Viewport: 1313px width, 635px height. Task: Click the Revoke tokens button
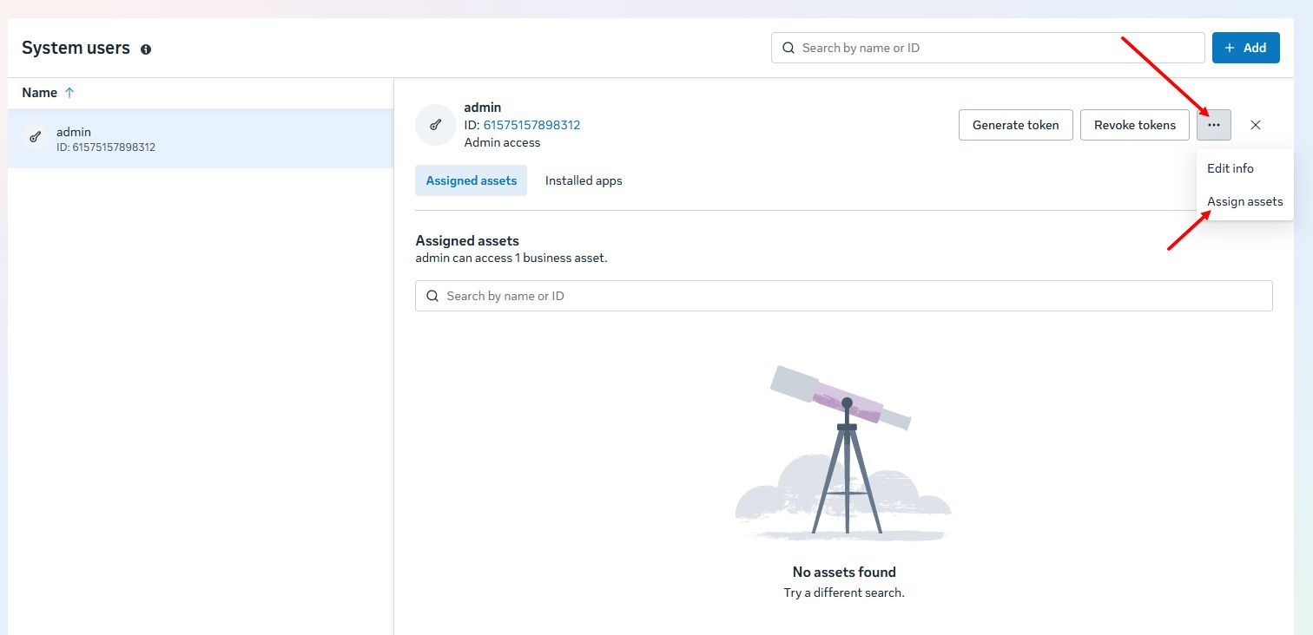click(x=1134, y=125)
